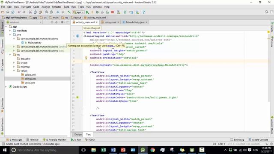This screenshot has width=274, height=154.
Task: Switch to the Design view tab
Action: 78,134
